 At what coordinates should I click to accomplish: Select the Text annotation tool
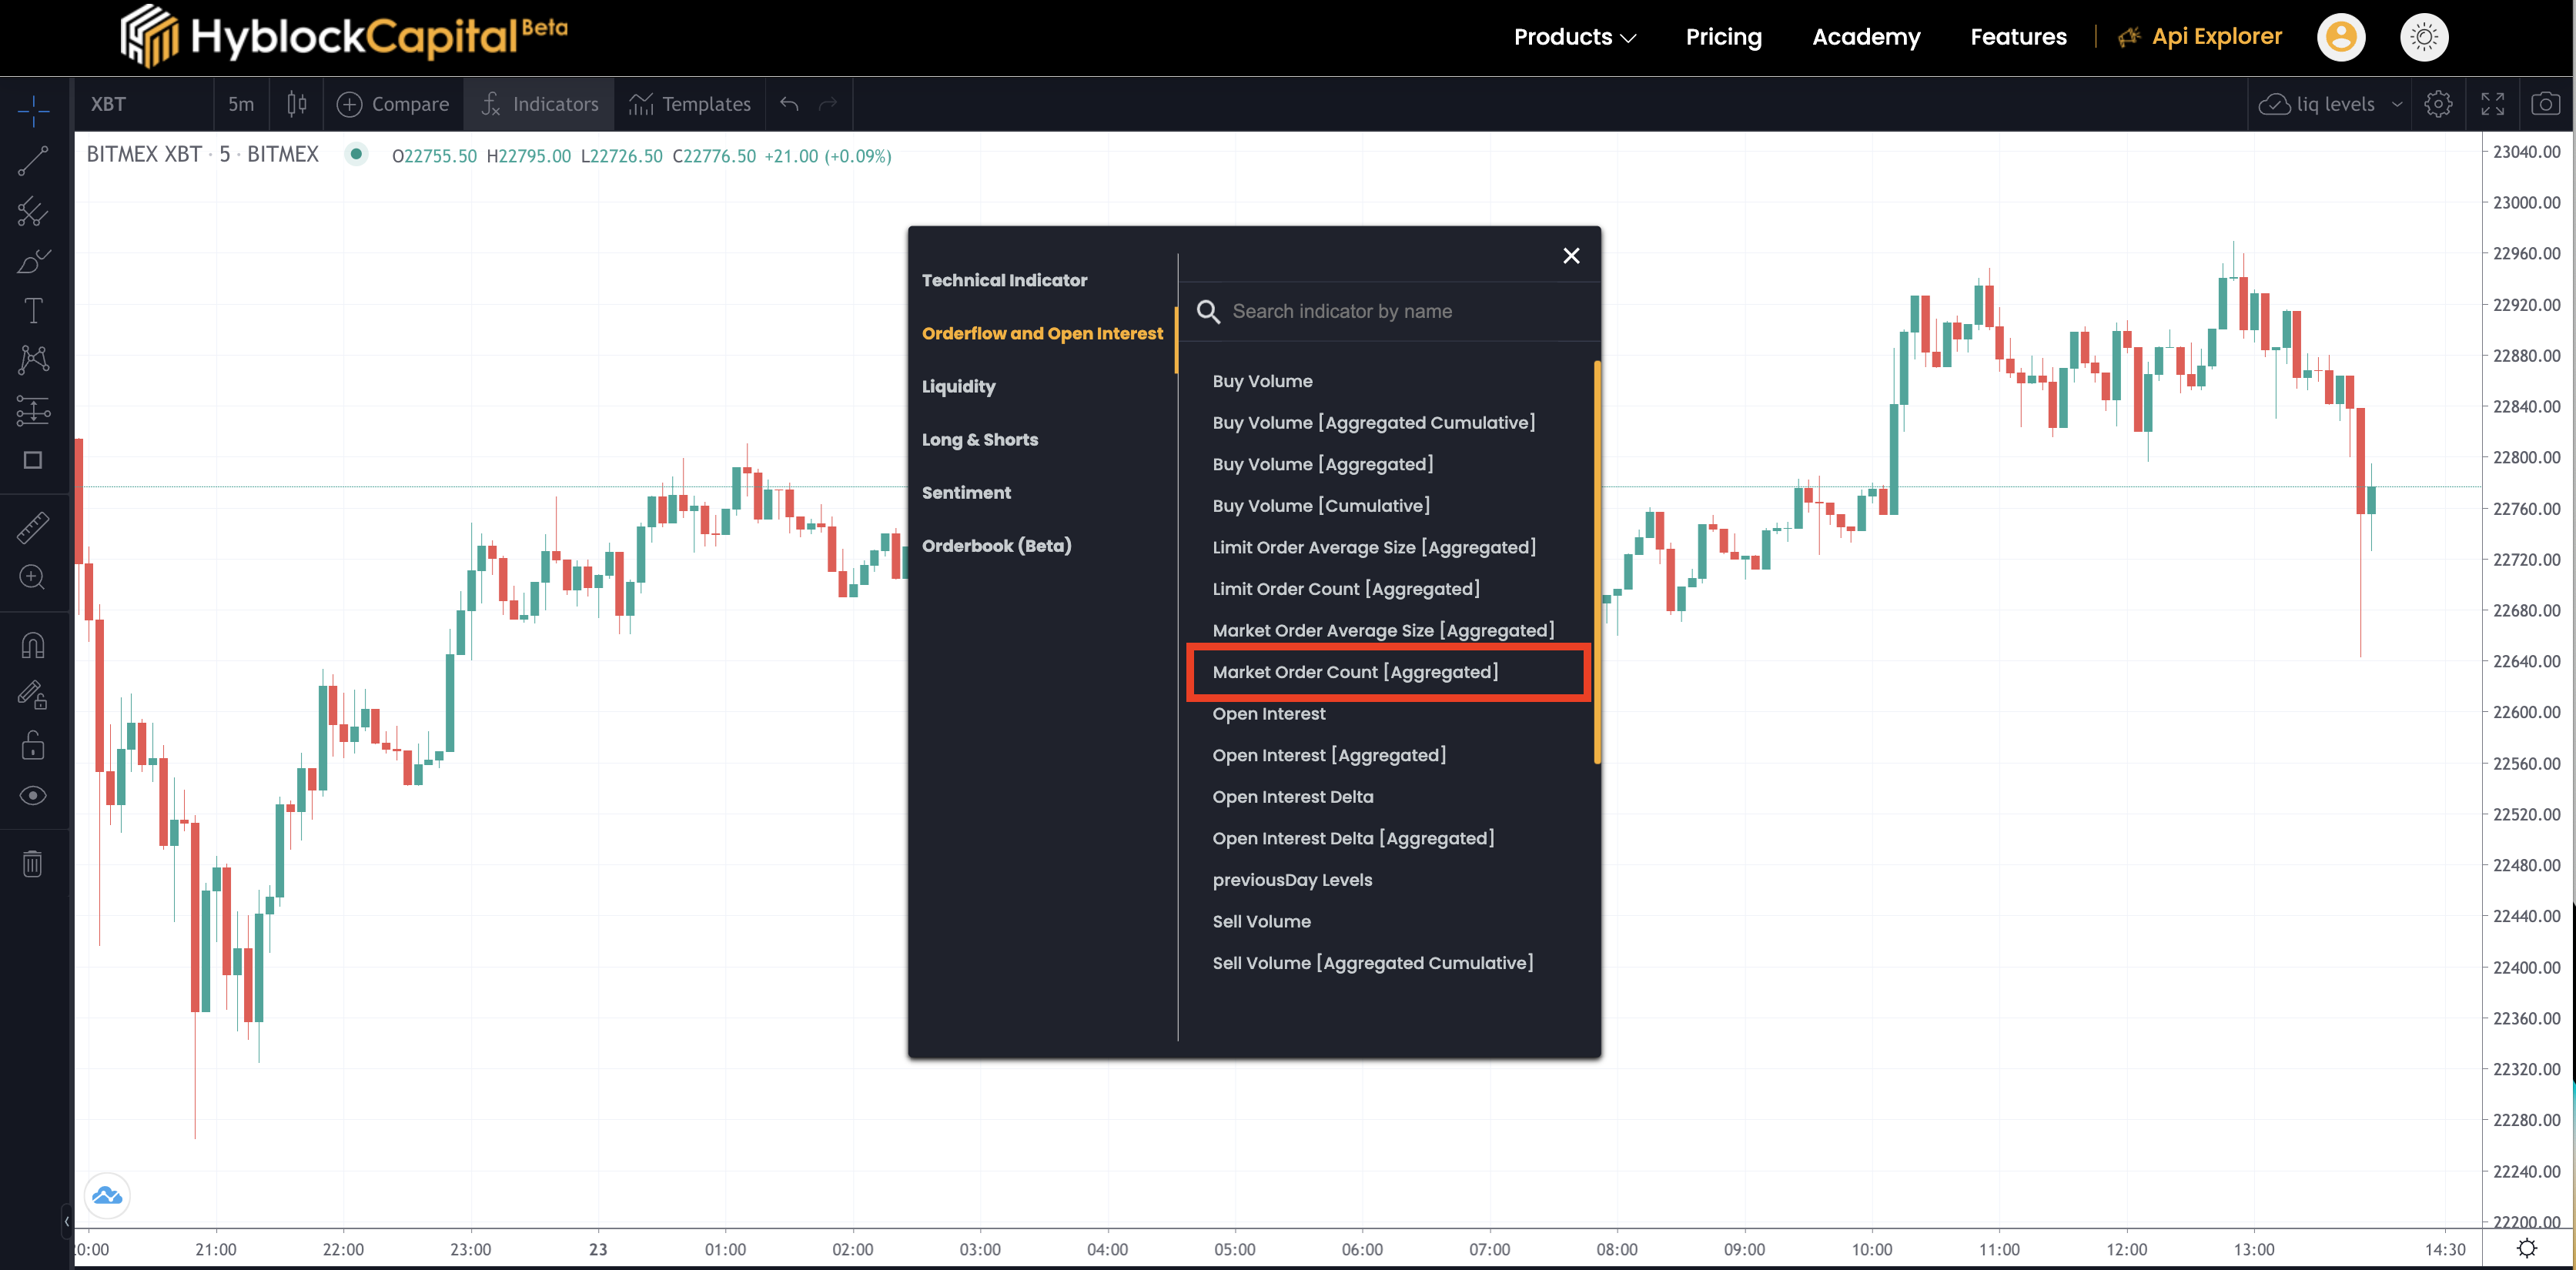point(33,310)
